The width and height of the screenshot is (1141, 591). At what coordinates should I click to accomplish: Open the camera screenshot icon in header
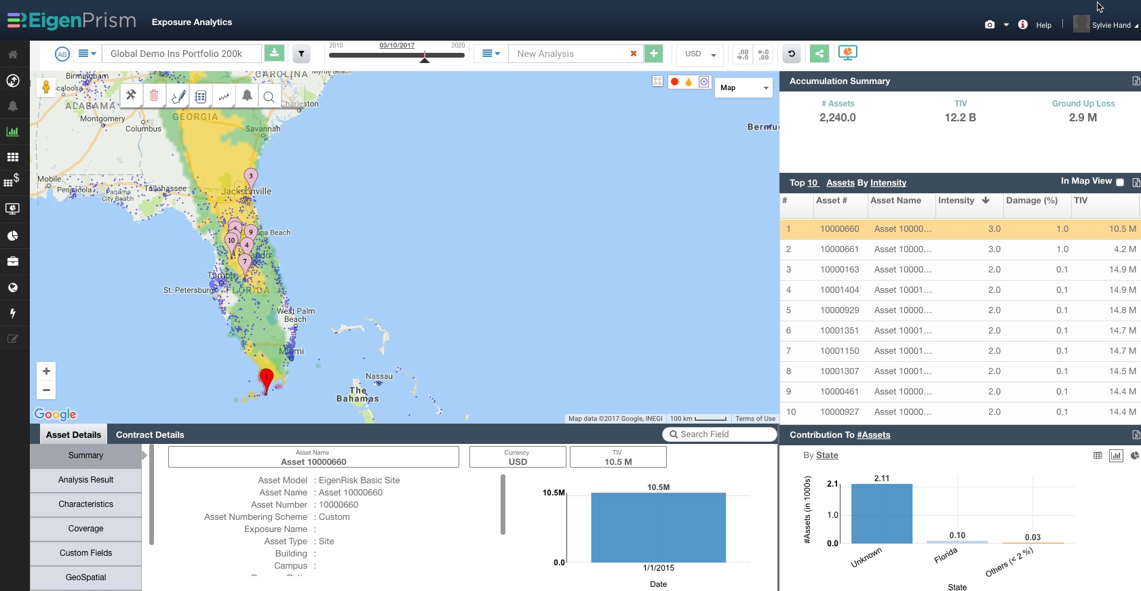(990, 25)
